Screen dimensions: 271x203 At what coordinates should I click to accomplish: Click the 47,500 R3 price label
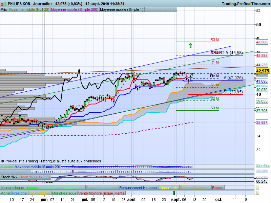pyautogui.click(x=262, y=42)
